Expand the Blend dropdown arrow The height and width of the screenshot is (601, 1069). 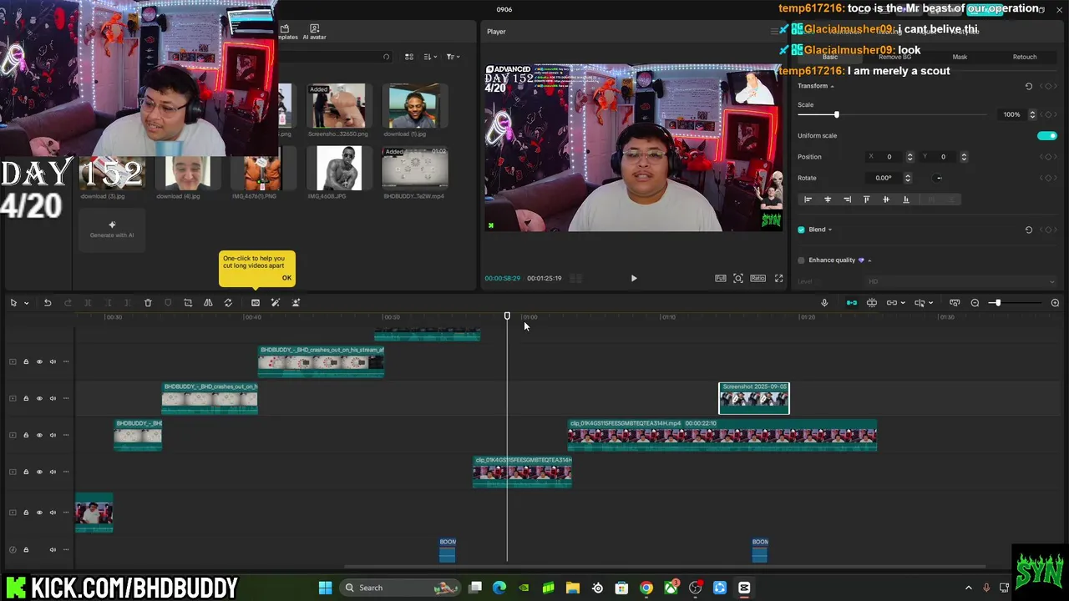(x=830, y=230)
